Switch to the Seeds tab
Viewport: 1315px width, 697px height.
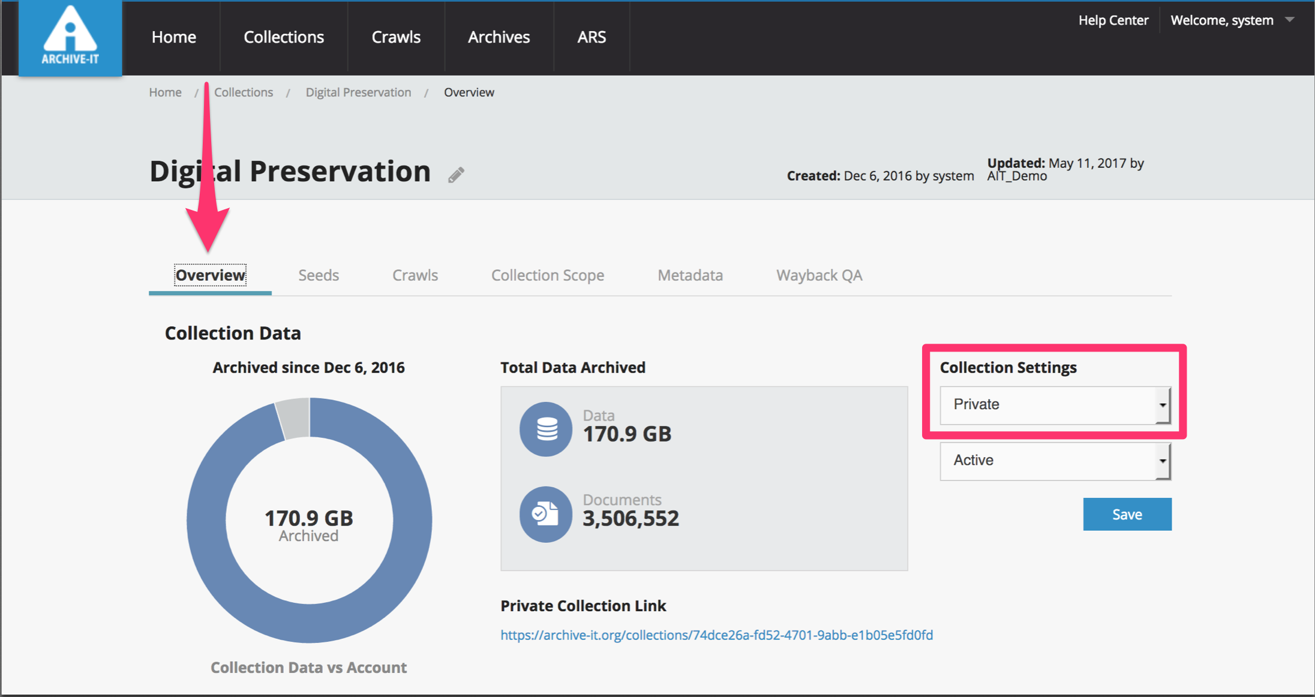click(319, 275)
